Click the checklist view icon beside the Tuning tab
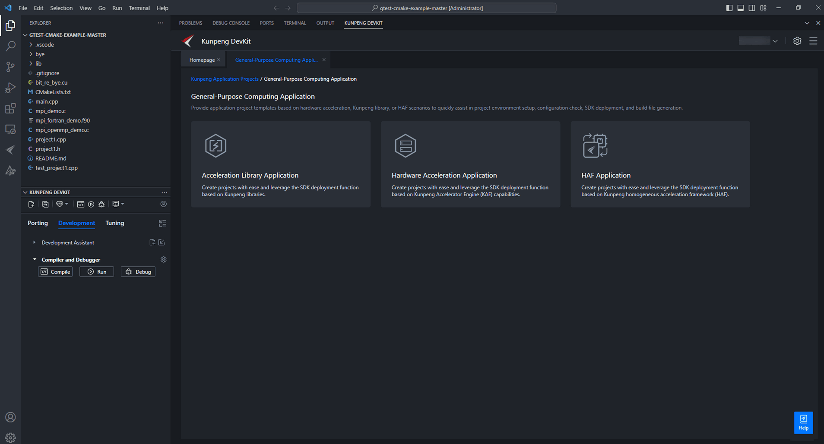 click(162, 223)
